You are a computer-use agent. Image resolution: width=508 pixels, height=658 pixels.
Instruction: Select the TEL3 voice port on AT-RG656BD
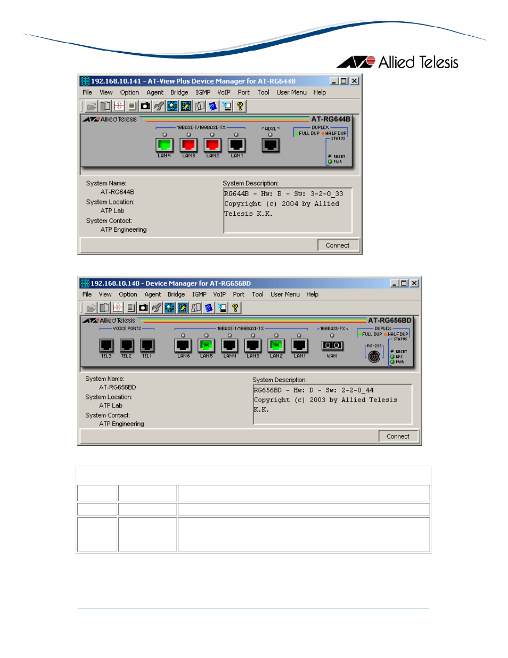pos(106,345)
